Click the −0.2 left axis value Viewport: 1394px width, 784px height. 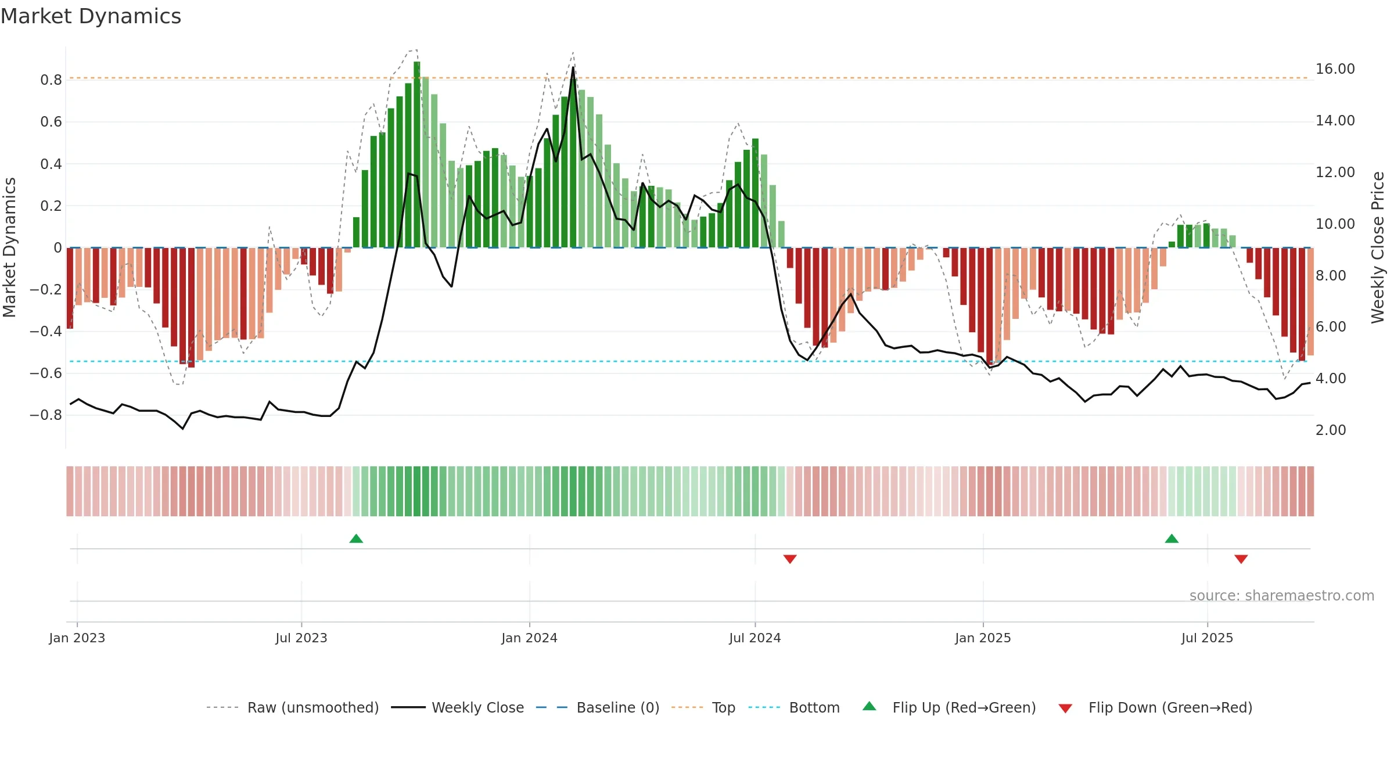click(x=46, y=289)
